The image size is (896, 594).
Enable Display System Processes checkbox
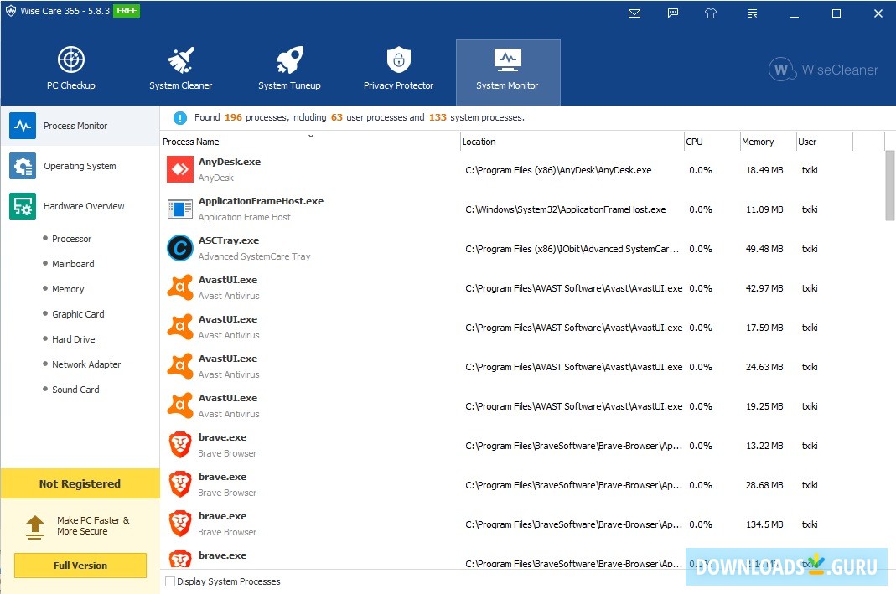(169, 581)
